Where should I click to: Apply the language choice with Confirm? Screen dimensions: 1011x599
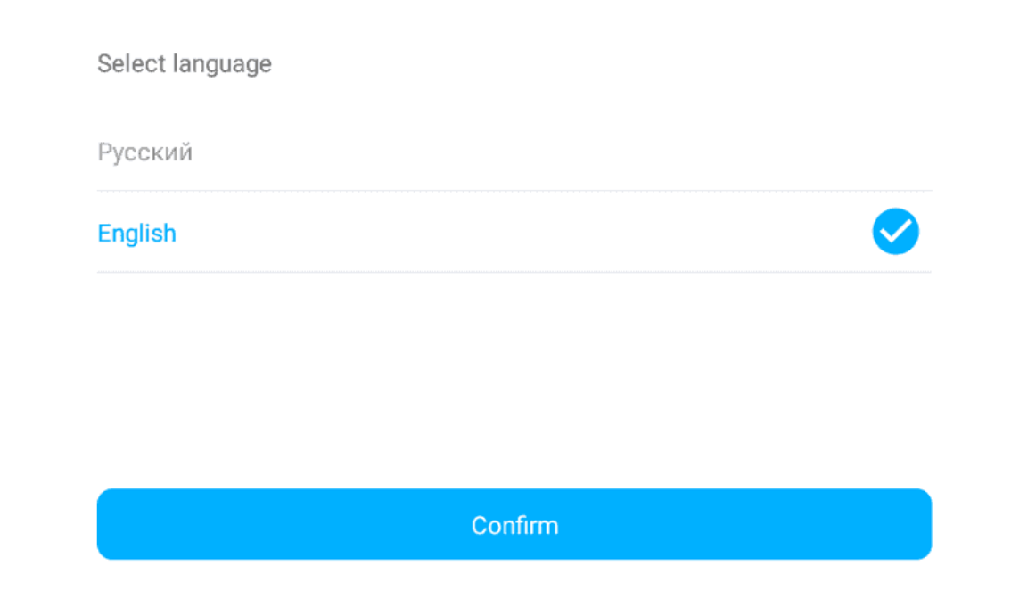(x=514, y=524)
